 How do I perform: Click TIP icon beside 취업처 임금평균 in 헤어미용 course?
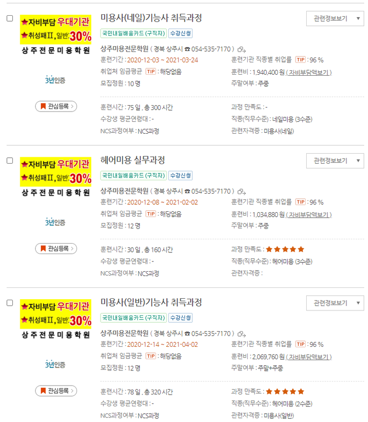(x=151, y=214)
